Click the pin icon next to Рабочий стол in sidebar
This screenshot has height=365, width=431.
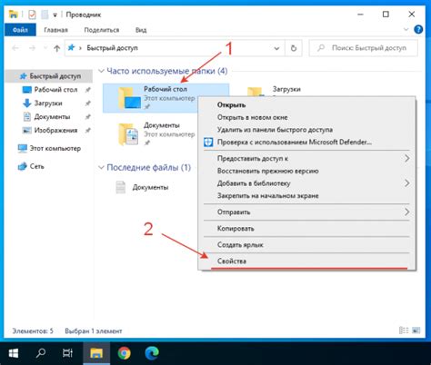click(x=87, y=90)
